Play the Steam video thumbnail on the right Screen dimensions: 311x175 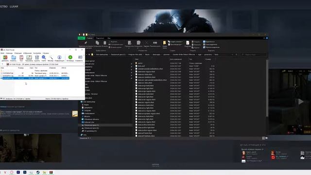[301, 102]
